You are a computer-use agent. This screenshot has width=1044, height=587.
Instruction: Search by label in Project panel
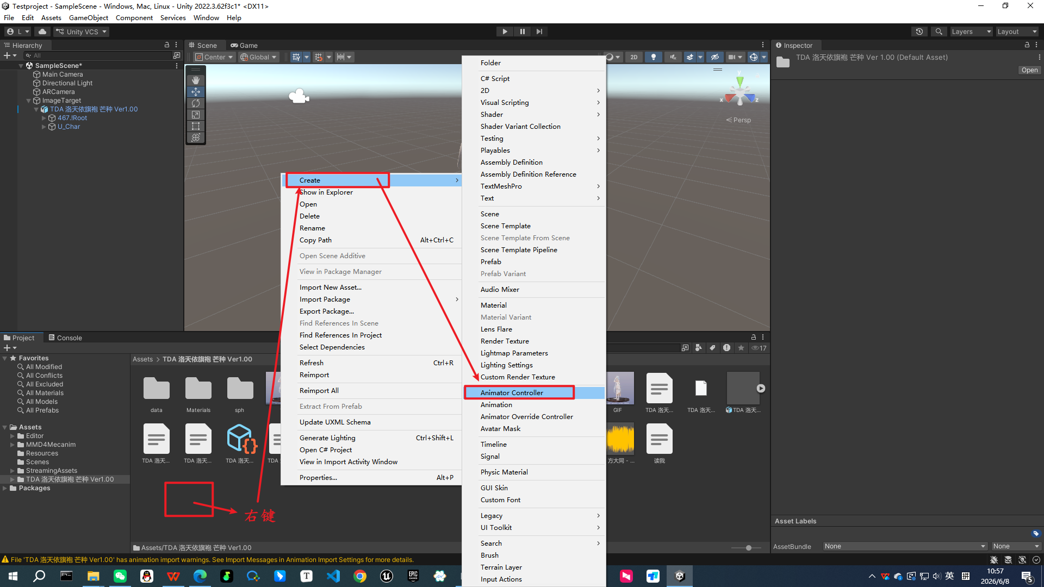tap(712, 348)
